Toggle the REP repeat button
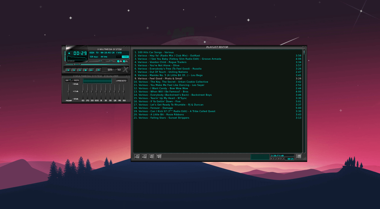 point(118,70)
